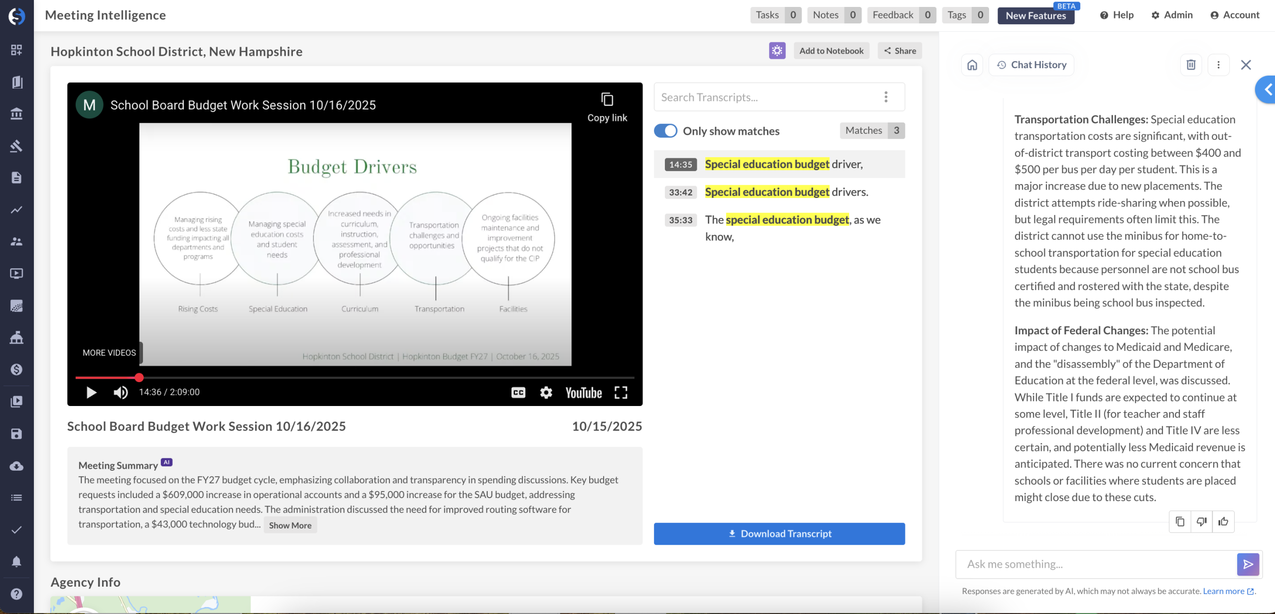The width and height of the screenshot is (1275, 614).
Task: Toggle closed captions on video
Action: (x=518, y=393)
